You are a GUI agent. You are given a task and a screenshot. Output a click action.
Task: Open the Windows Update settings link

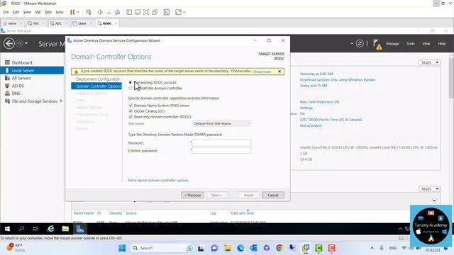tap(338, 80)
